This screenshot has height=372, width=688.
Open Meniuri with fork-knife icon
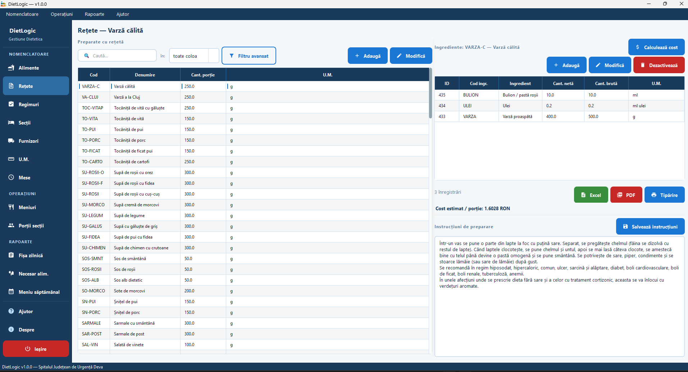coord(36,207)
